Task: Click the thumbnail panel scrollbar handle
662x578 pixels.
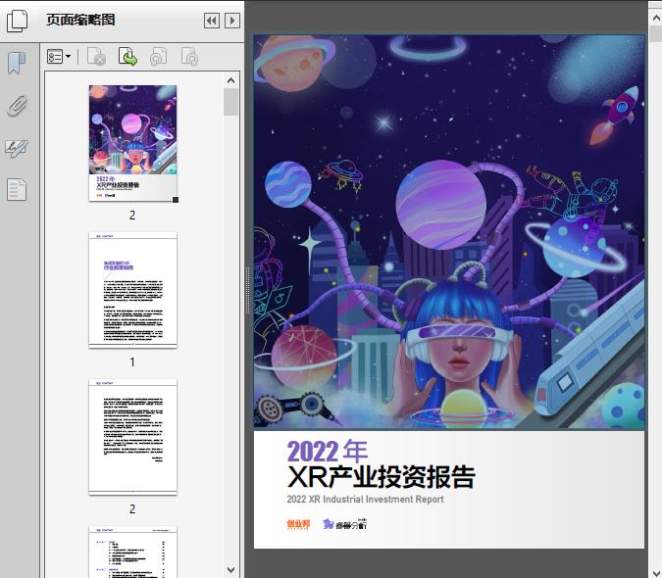Action: (230, 101)
